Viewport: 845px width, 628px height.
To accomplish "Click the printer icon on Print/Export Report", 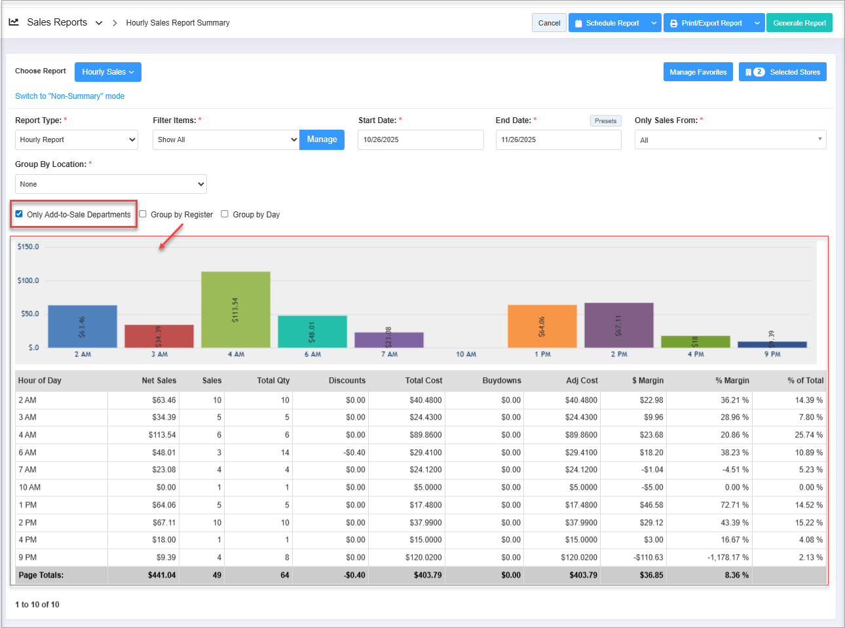I will [673, 24].
